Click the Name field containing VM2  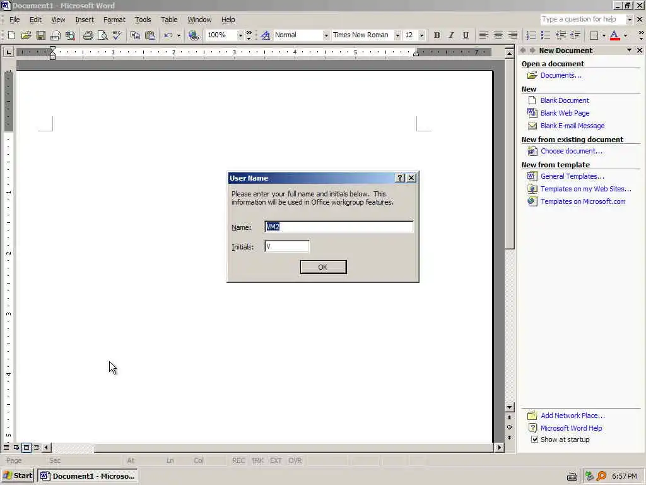point(339,227)
